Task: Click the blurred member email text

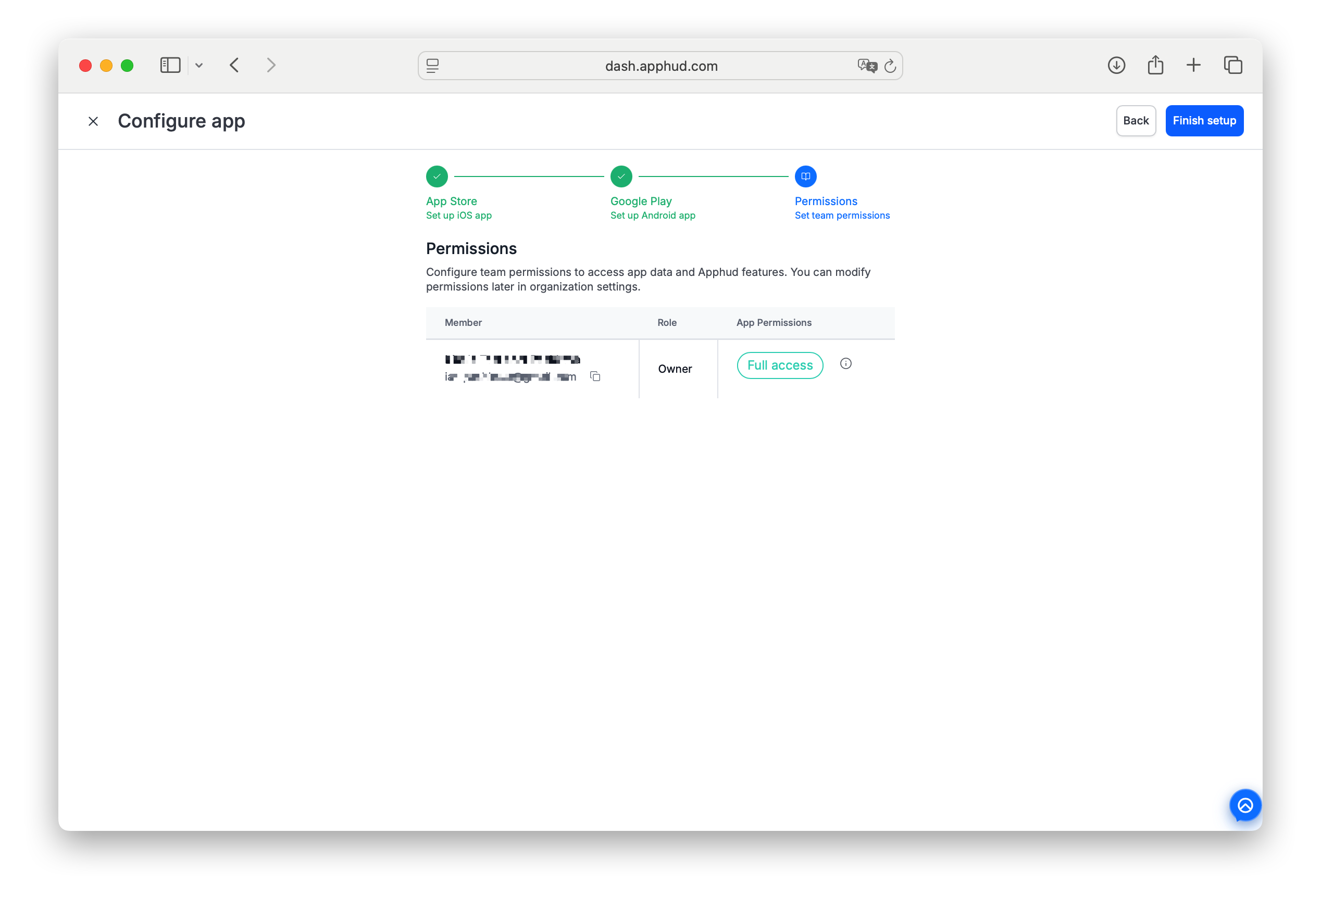Action: click(x=510, y=377)
